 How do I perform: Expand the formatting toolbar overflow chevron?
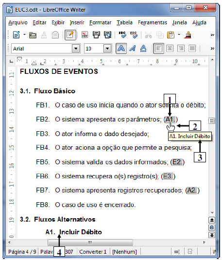212,49
